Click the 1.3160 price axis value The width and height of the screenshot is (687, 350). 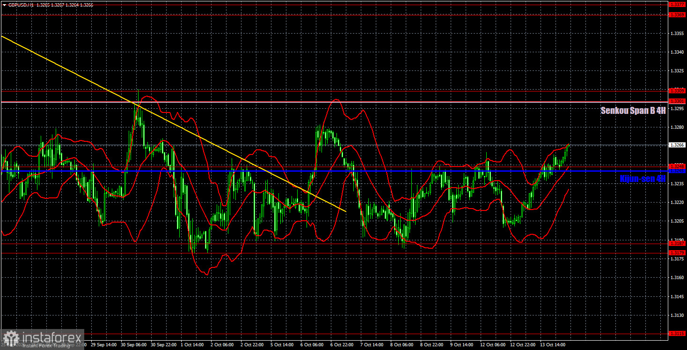(678, 278)
